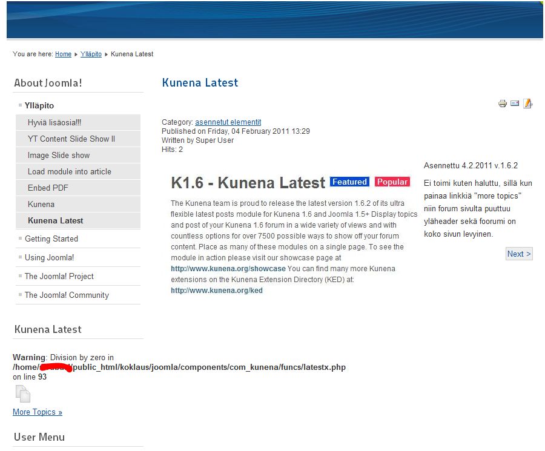This screenshot has width=545, height=451.
Task: Click the Next > button
Action: point(519,254)
